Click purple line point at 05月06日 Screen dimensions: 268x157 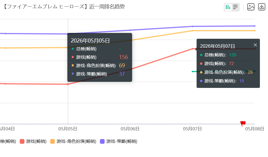click(x=130, y=30)
